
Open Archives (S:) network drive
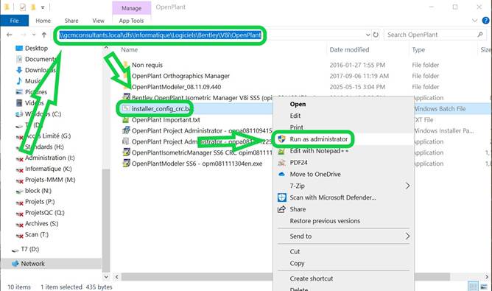pyautogui.click(x=41, y=224)
